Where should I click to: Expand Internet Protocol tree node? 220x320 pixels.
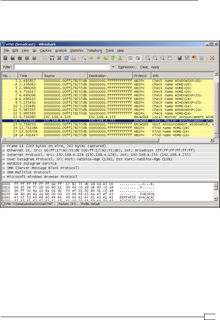[4, 155]
